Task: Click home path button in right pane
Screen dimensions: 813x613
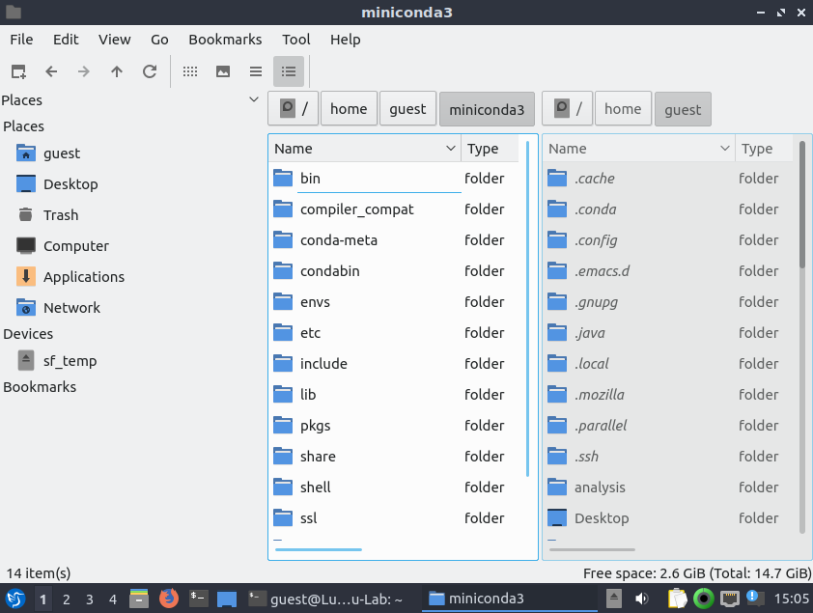Action: pos(623,109)
